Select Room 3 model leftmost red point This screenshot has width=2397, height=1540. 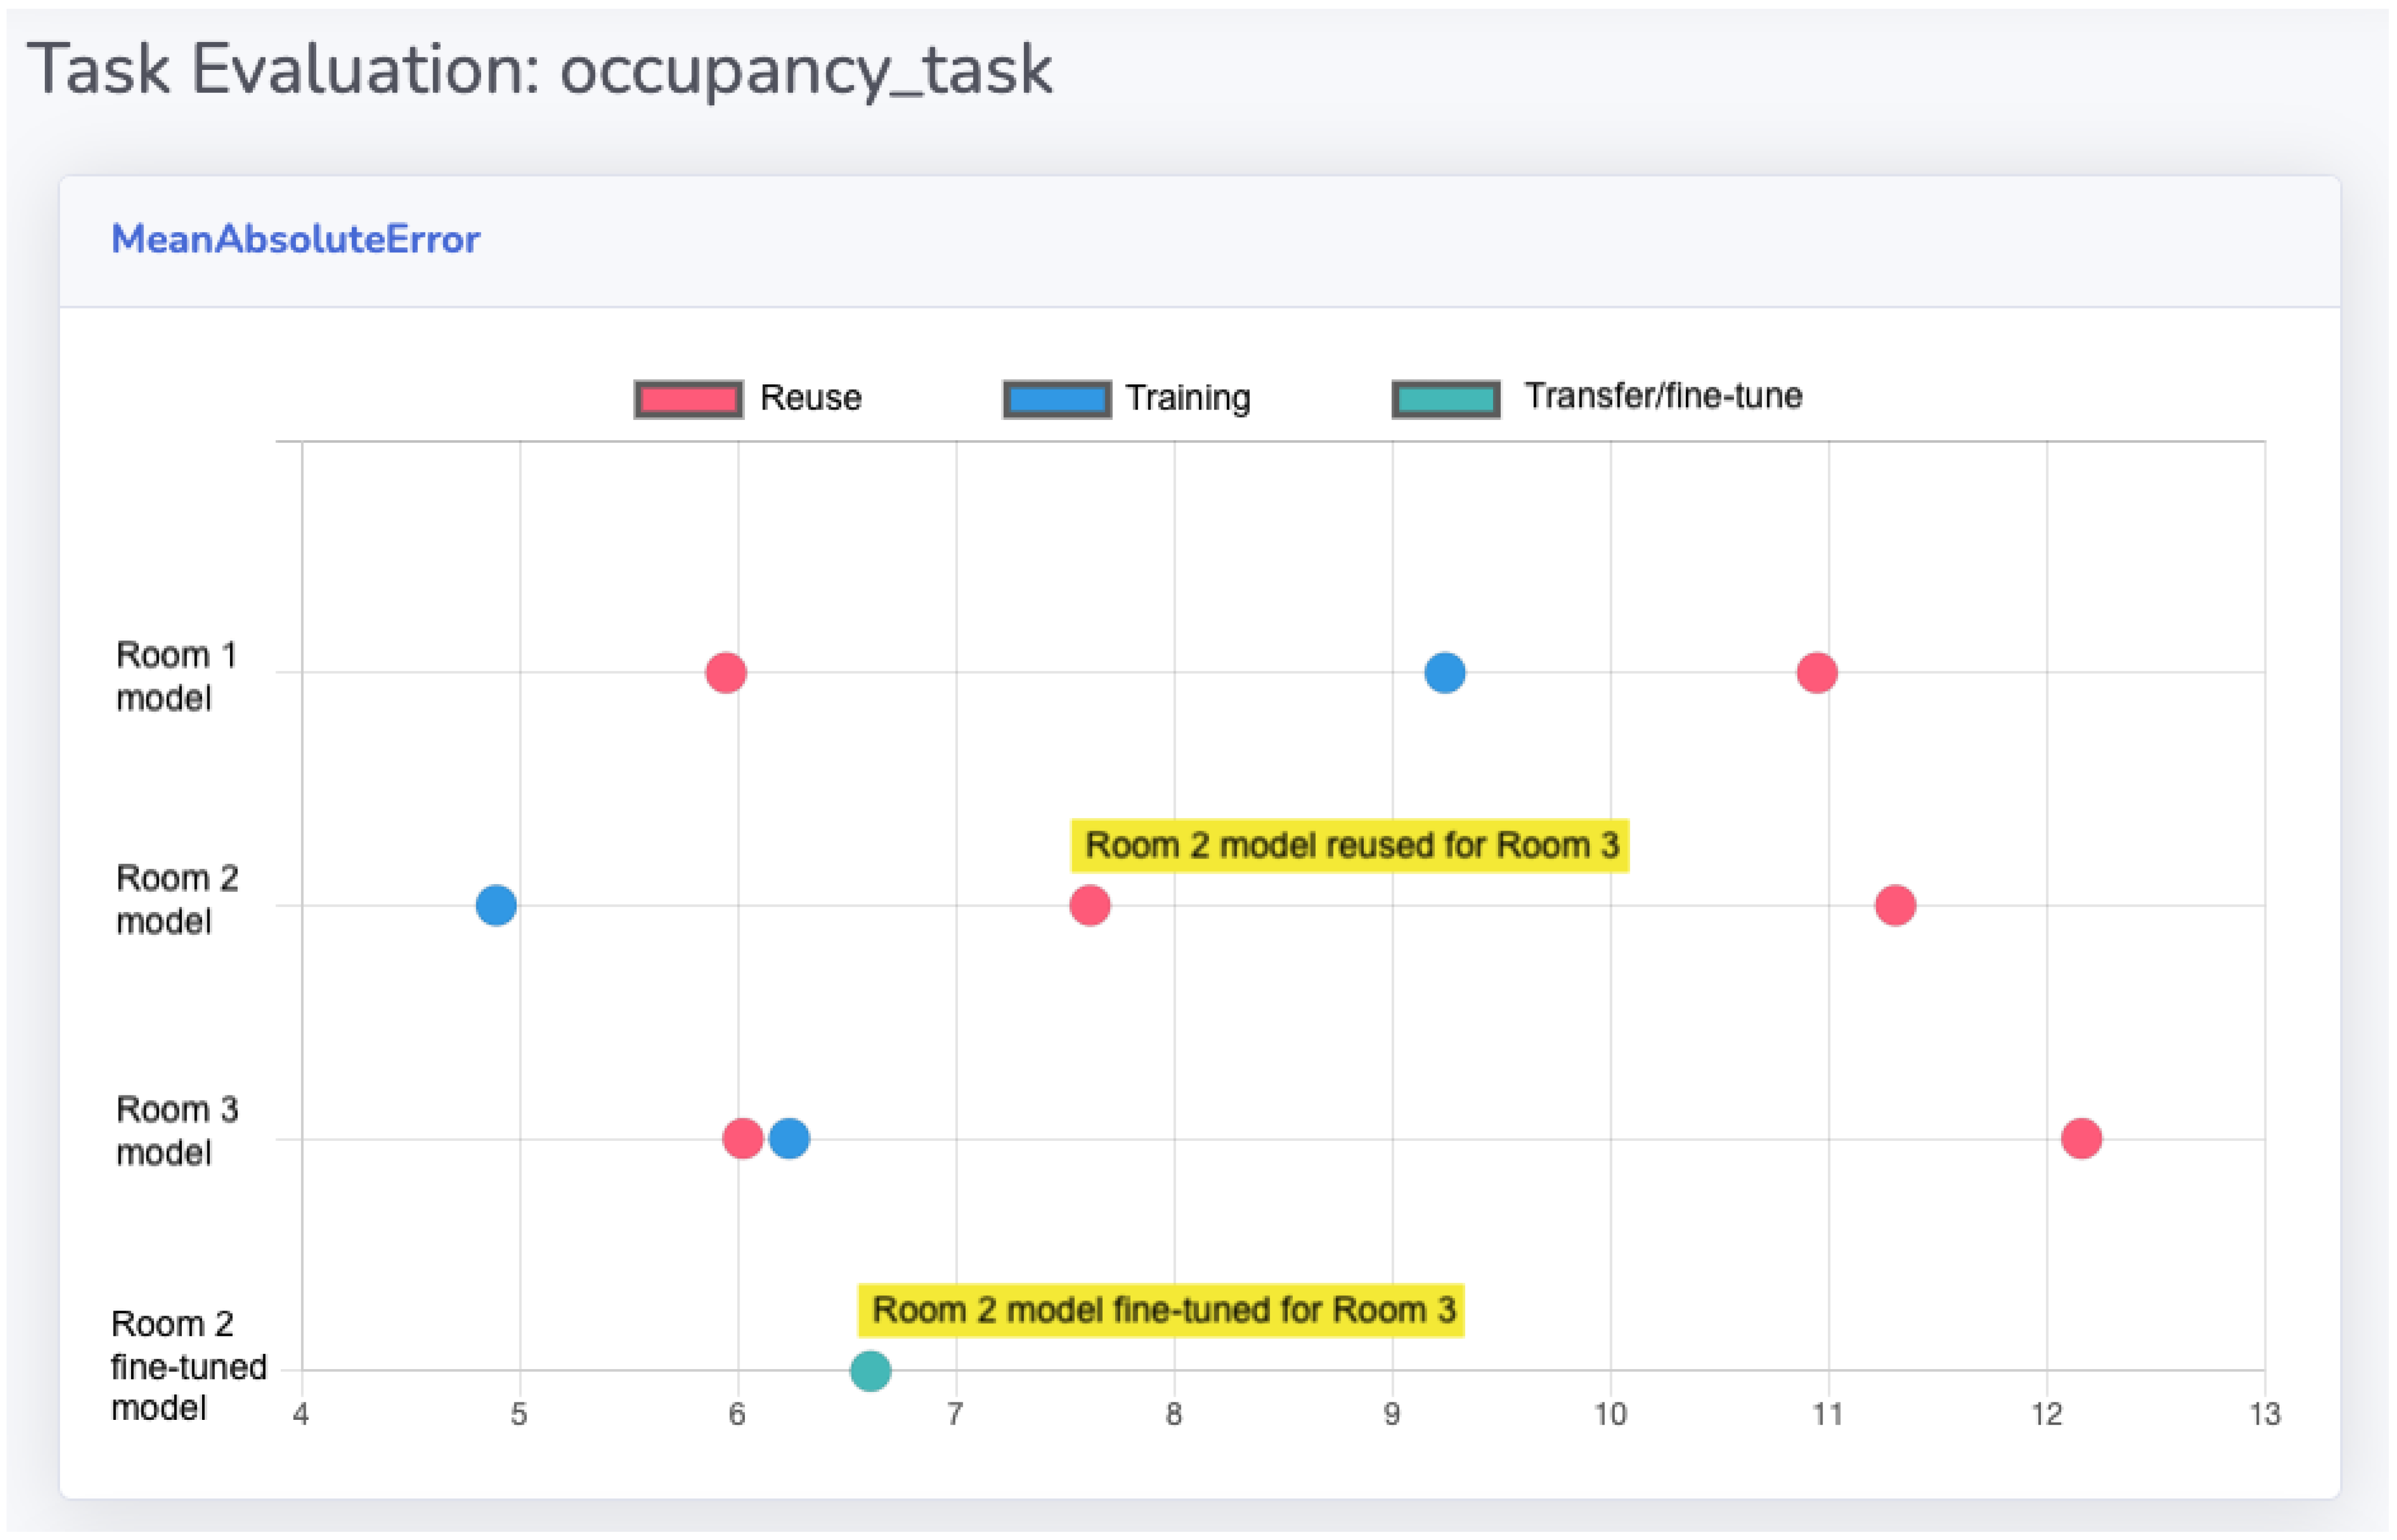[742, 1138]
